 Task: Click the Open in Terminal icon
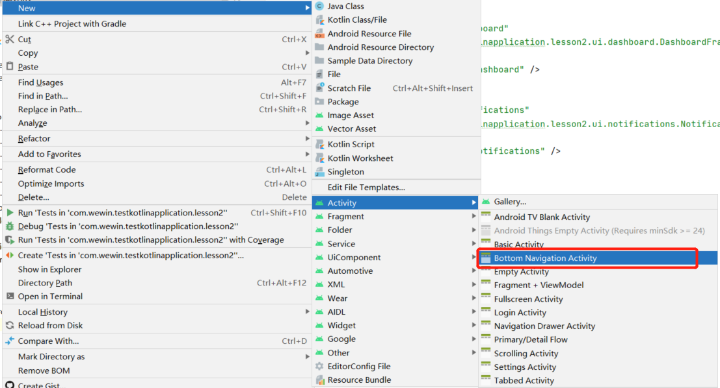pyautogui.click(x=10, y=296)
